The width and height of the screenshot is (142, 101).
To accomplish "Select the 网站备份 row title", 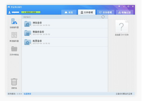I will click(37, 23).
